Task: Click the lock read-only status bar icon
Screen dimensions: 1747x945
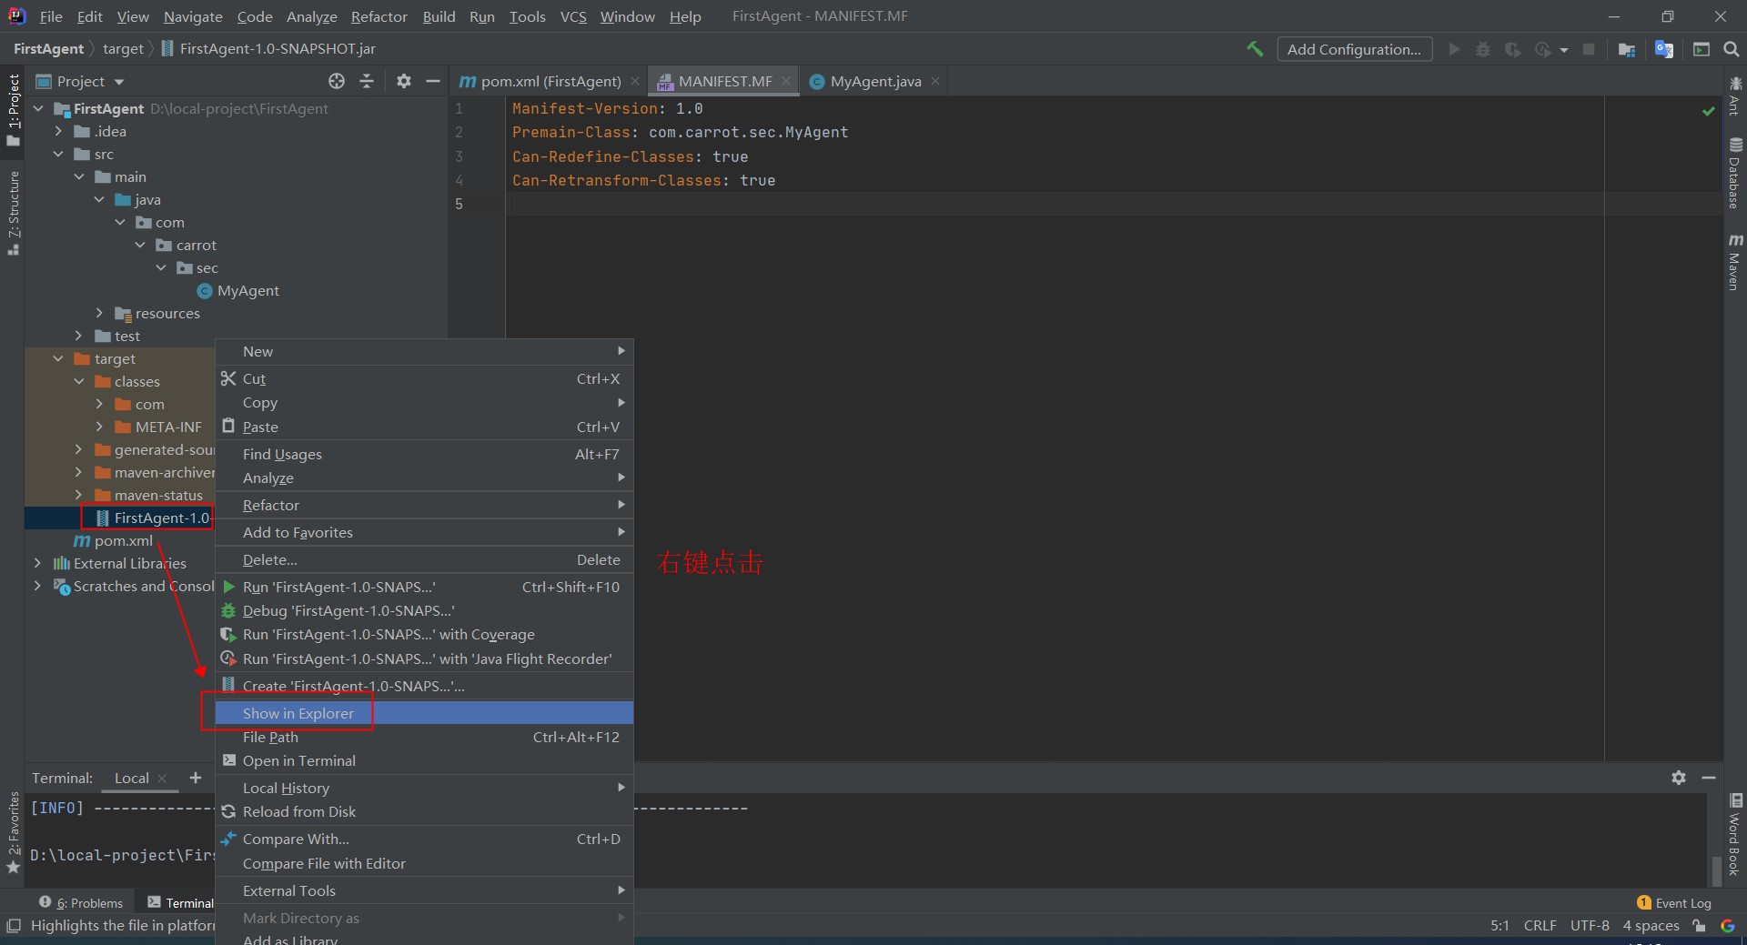Action: click(1699, 926)
